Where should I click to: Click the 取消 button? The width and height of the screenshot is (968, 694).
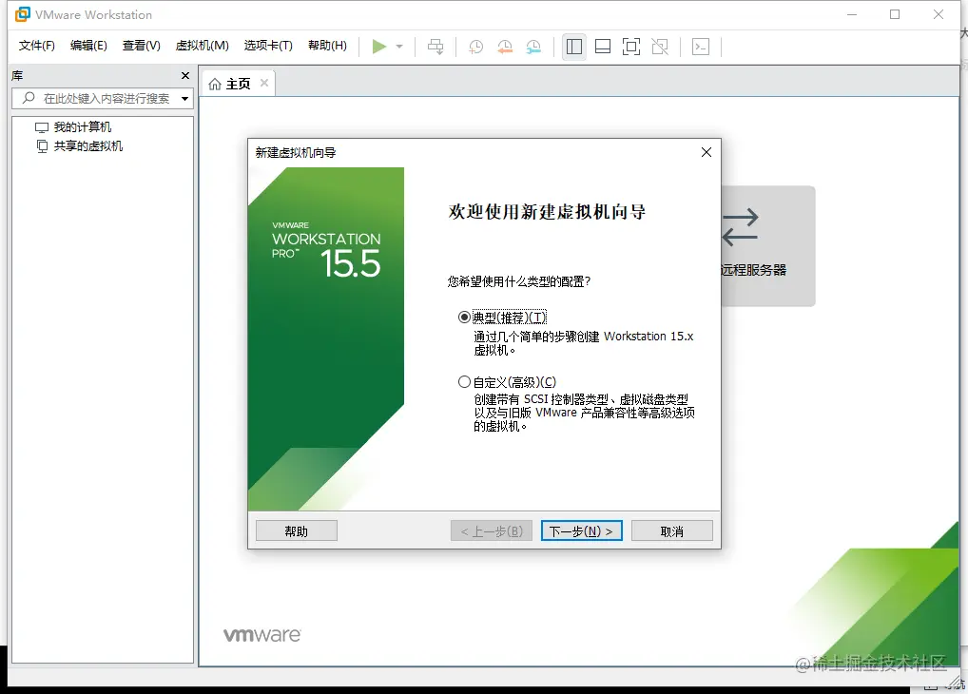click(x=671, y=531)
